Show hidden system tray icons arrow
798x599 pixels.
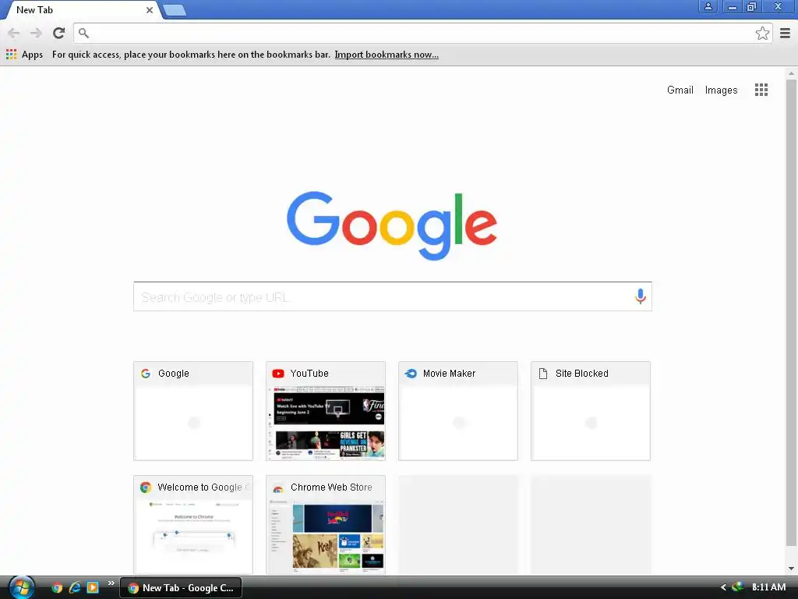pos(723,587)
